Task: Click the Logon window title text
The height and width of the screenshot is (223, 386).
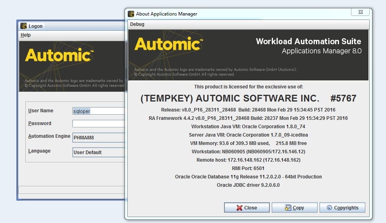Action: [35, 26]
